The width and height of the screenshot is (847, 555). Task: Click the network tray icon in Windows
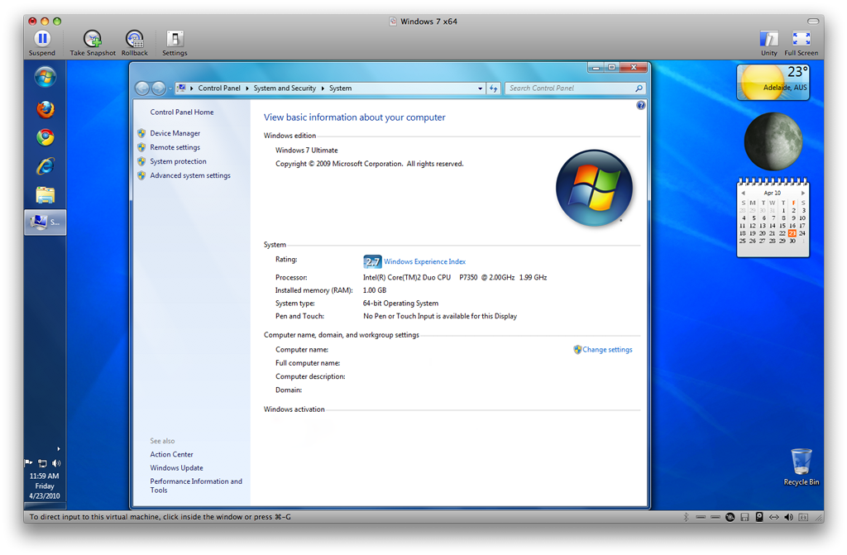click(43, 463)
